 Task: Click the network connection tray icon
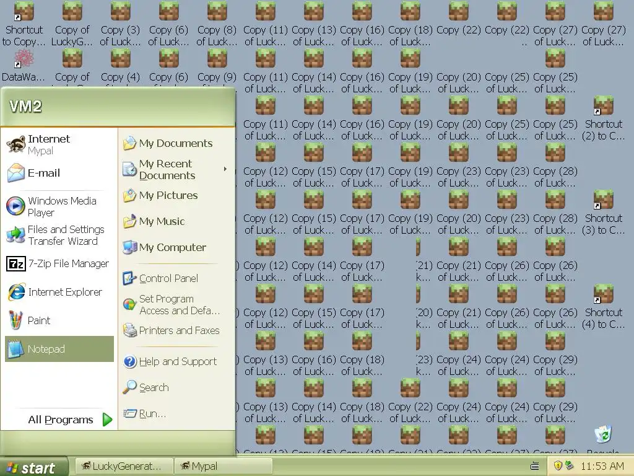(x=570, y=465)
